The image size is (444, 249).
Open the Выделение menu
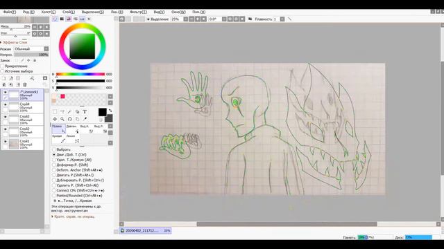pos(92,12)
